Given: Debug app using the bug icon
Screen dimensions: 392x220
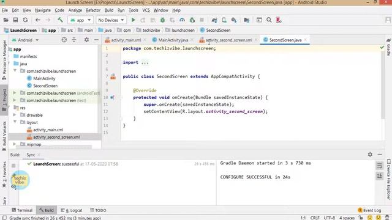Looking at the screenshot, I should pos(162,20).
